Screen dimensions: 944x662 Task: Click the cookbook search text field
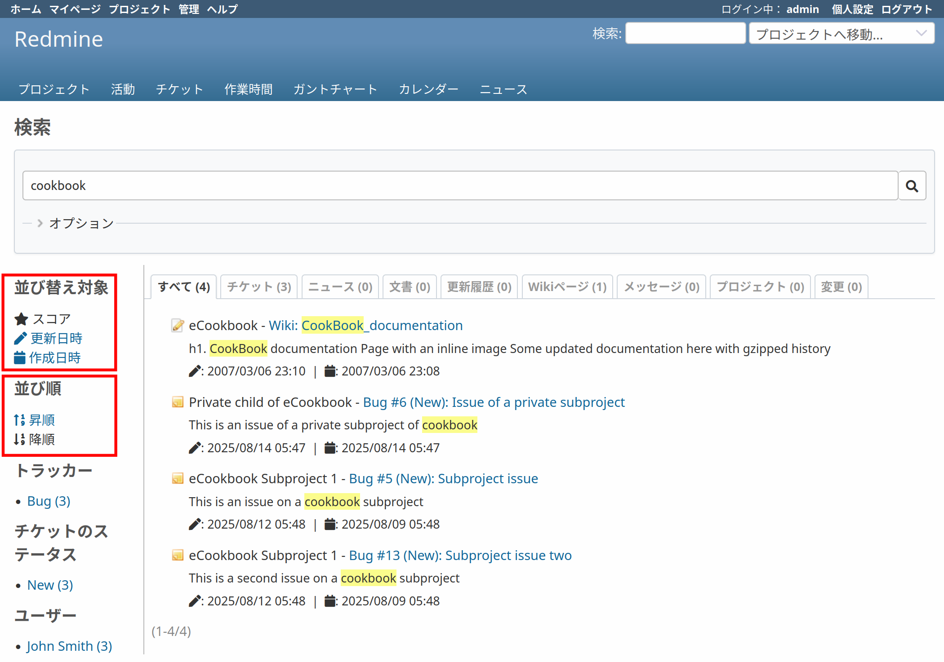click(x=459, y=185)
